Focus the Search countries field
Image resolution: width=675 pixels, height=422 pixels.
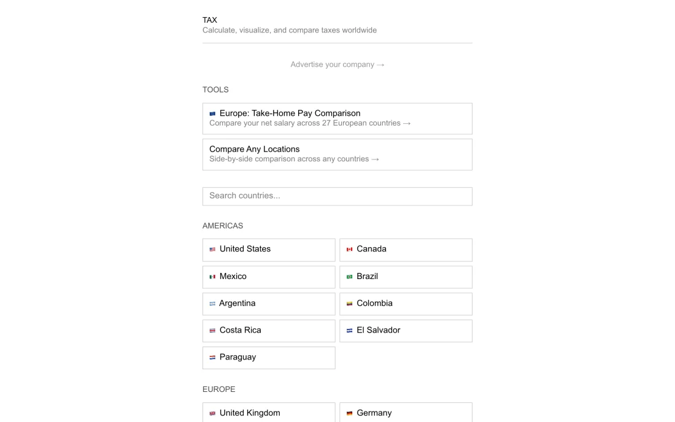(x=337, y=196)
